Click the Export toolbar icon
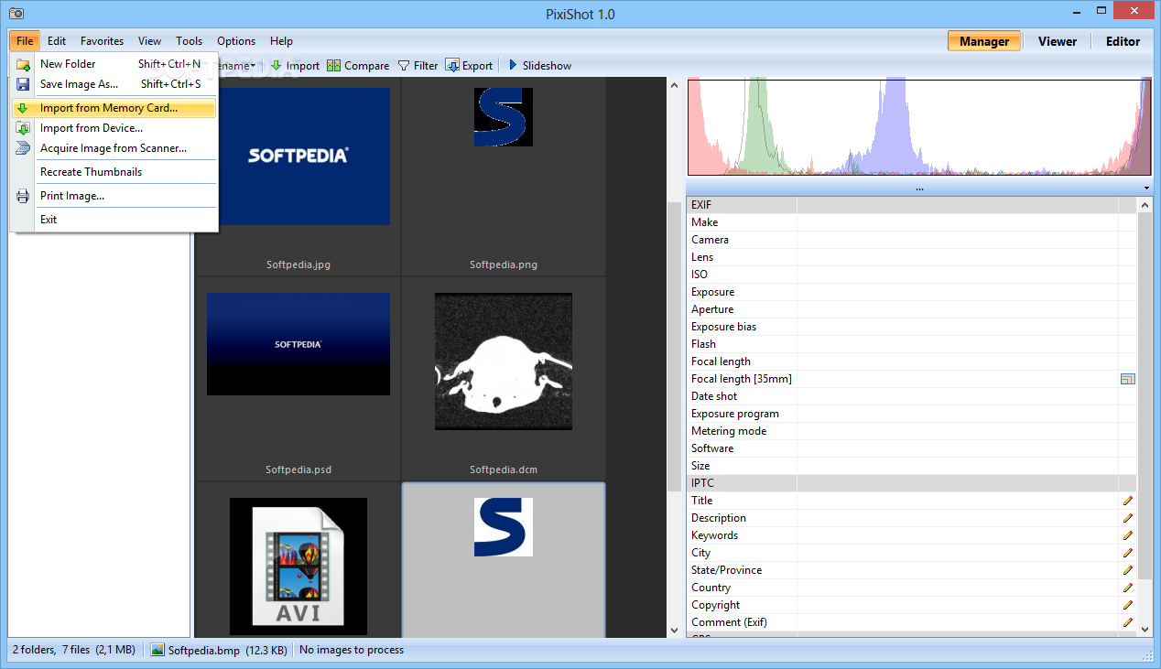Screen dimensions: 1161x669 pos(452,65)
